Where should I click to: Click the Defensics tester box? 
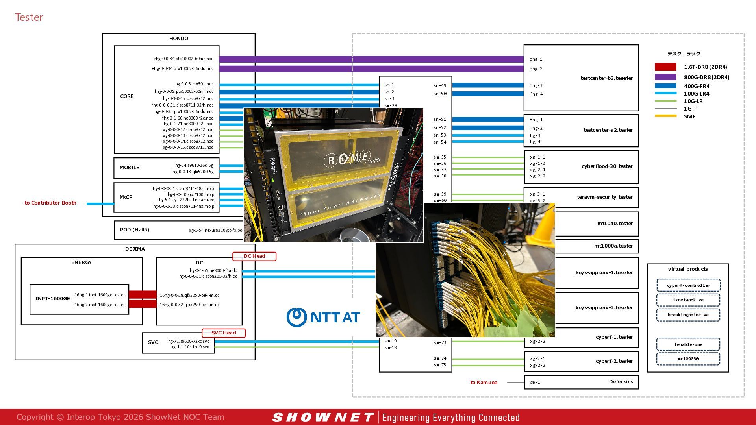581,382
